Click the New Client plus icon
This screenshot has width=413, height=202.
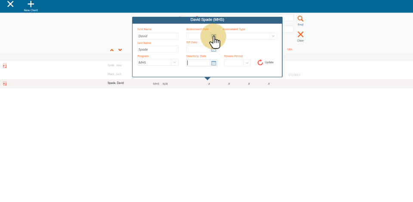(x=31, y=4)
